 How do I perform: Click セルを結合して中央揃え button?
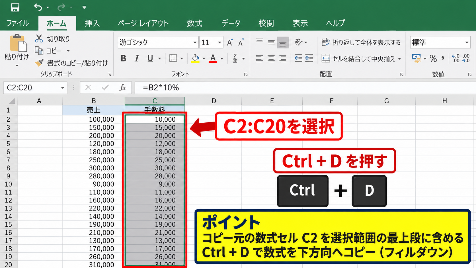click(358, 59)
